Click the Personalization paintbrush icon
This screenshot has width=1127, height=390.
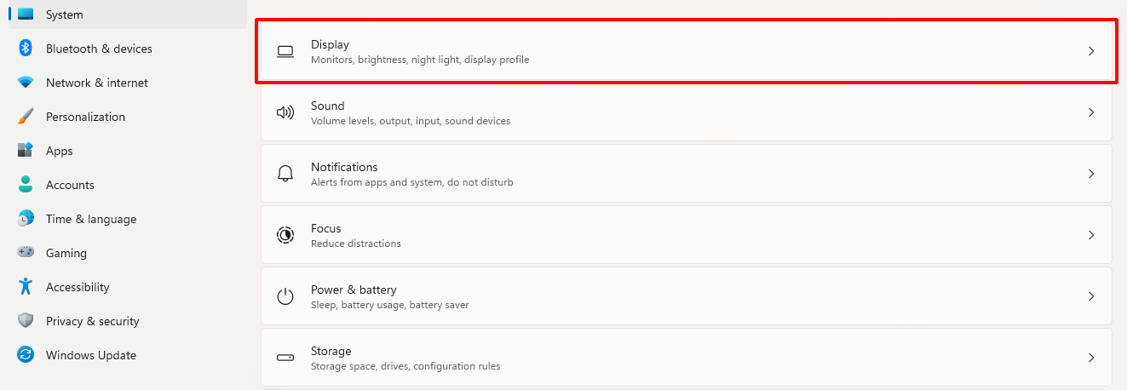26,117
